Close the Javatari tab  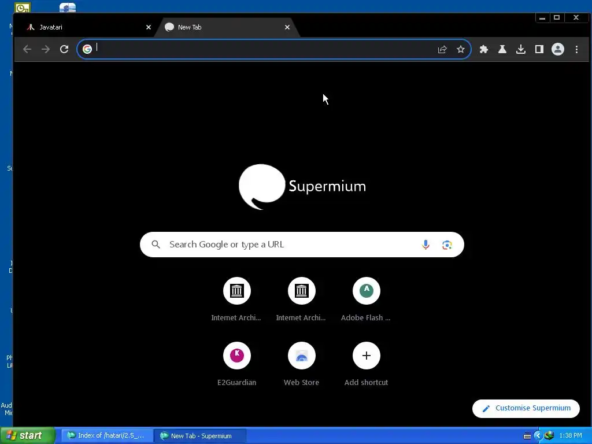tap(149, 27)
